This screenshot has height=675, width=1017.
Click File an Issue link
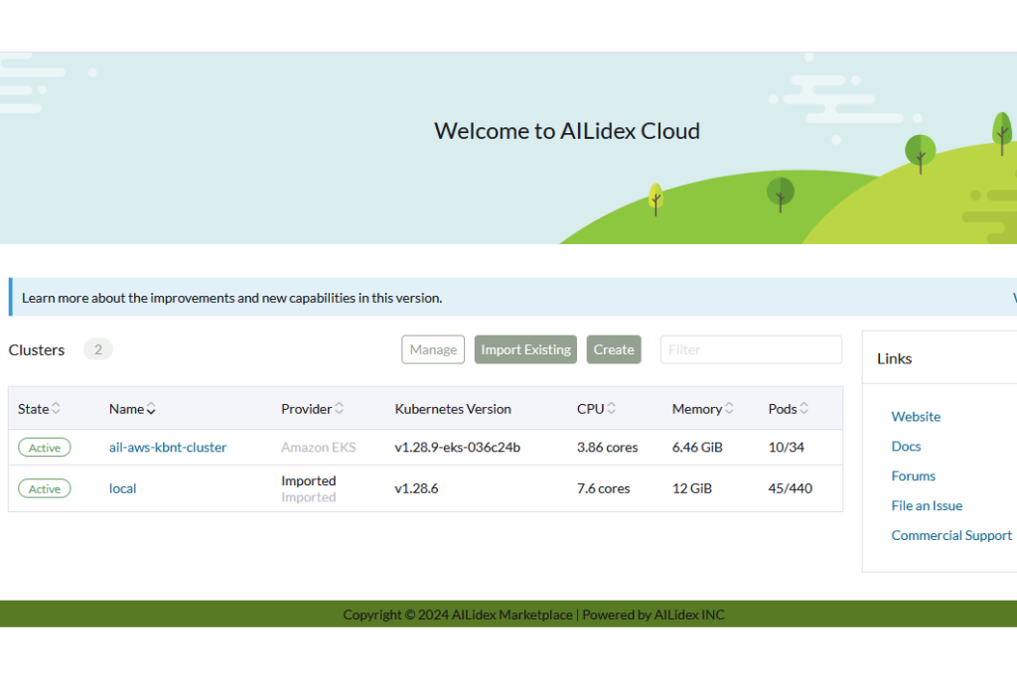927,506
